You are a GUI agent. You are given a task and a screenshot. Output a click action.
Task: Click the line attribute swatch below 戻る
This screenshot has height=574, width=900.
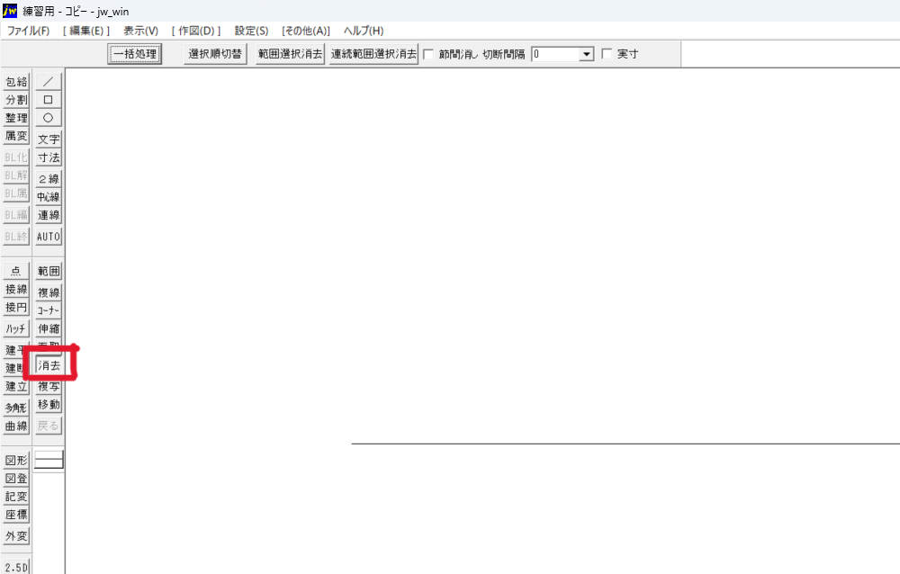(x=49, y=460)
